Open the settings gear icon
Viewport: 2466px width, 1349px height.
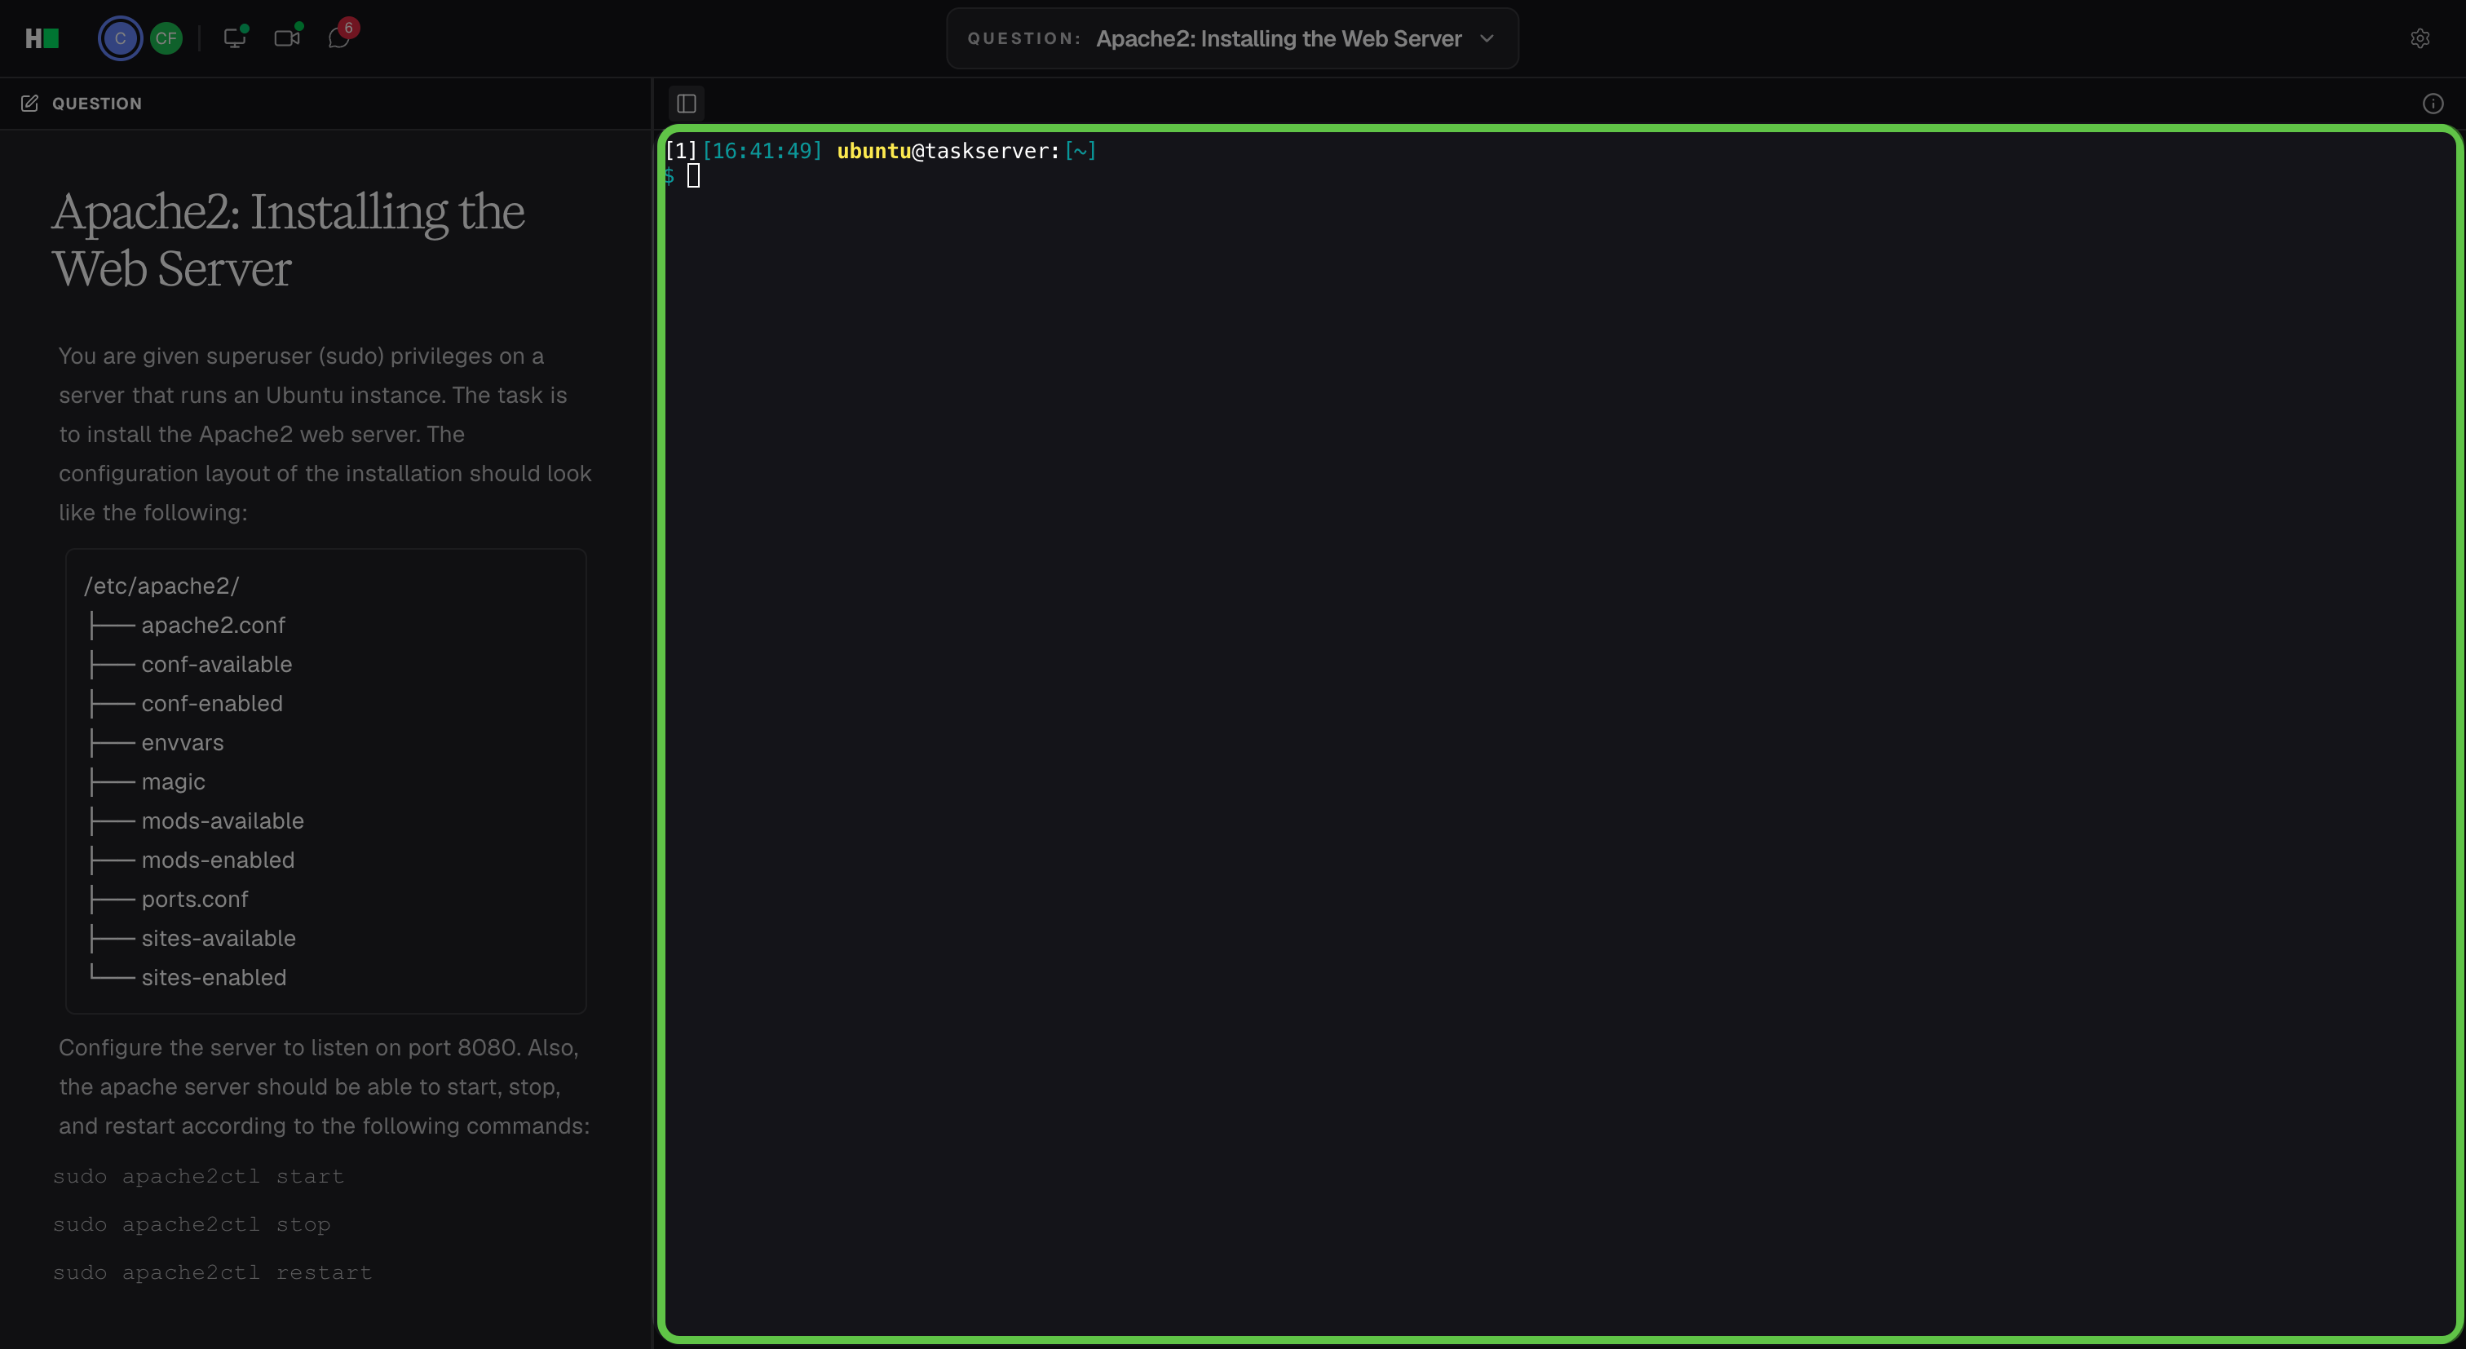pos(2419,38)
